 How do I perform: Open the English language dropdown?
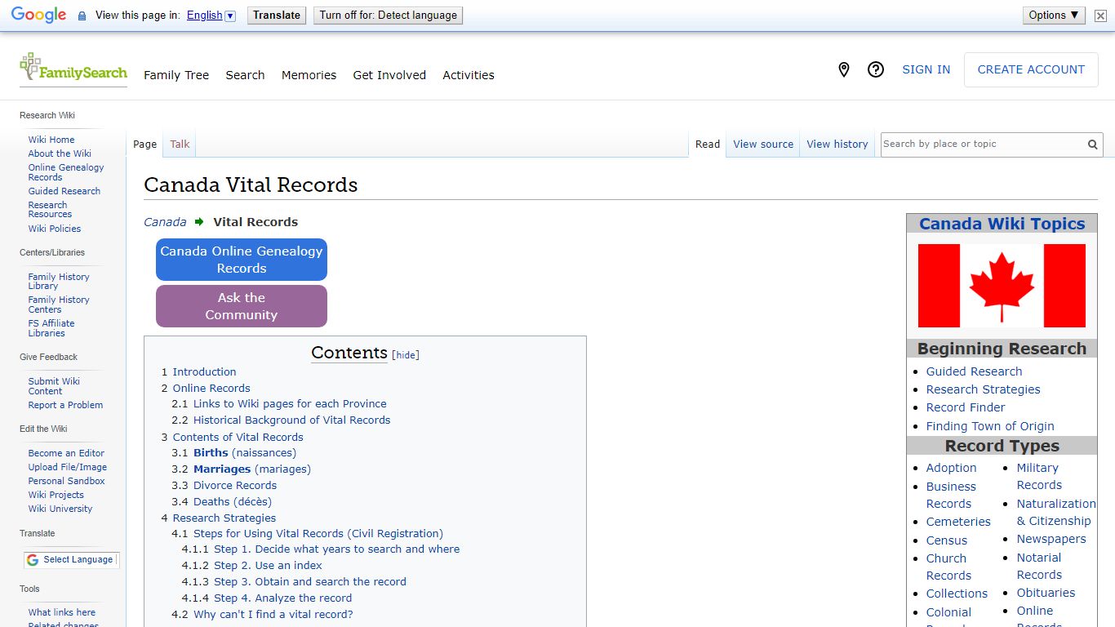pos(211,15)
